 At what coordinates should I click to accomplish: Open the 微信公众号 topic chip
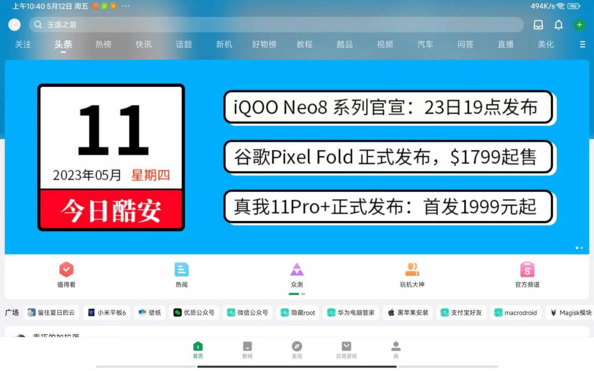tap(247, 312)
